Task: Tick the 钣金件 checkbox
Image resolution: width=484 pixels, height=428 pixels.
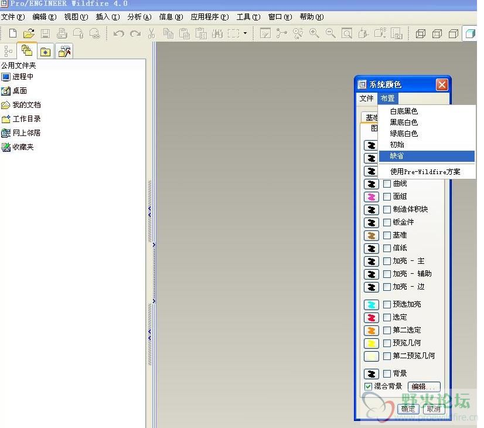Action: [387, 222]
